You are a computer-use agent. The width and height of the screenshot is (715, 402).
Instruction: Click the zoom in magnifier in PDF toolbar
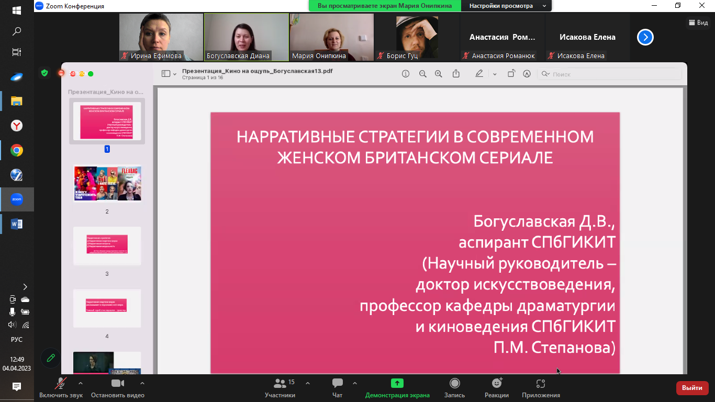[x=439, y=74]
